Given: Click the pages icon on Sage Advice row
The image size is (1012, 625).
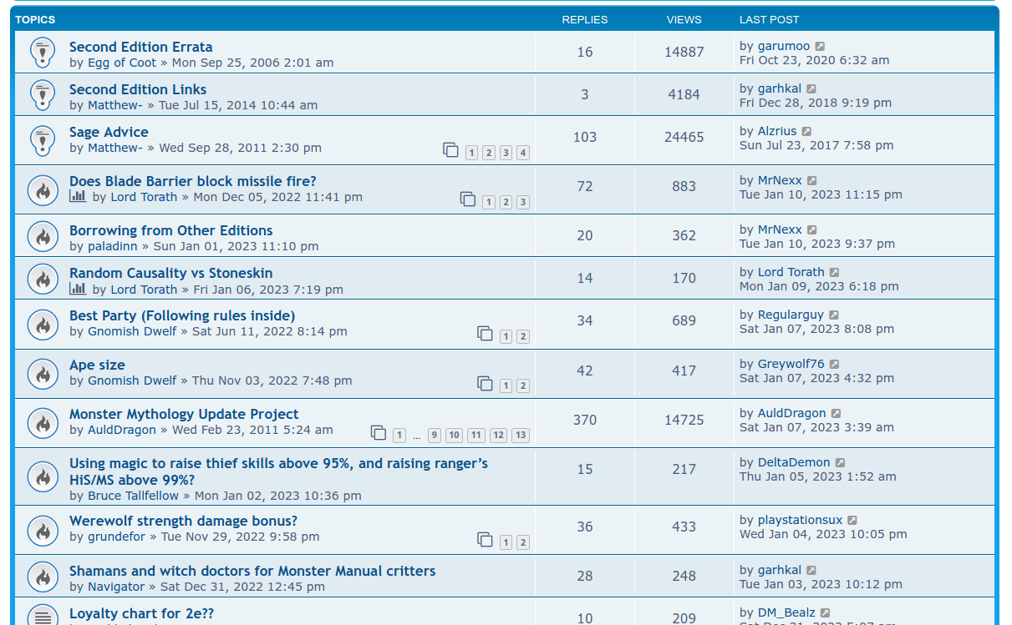Looking at the screenshot, I should 450,150.
